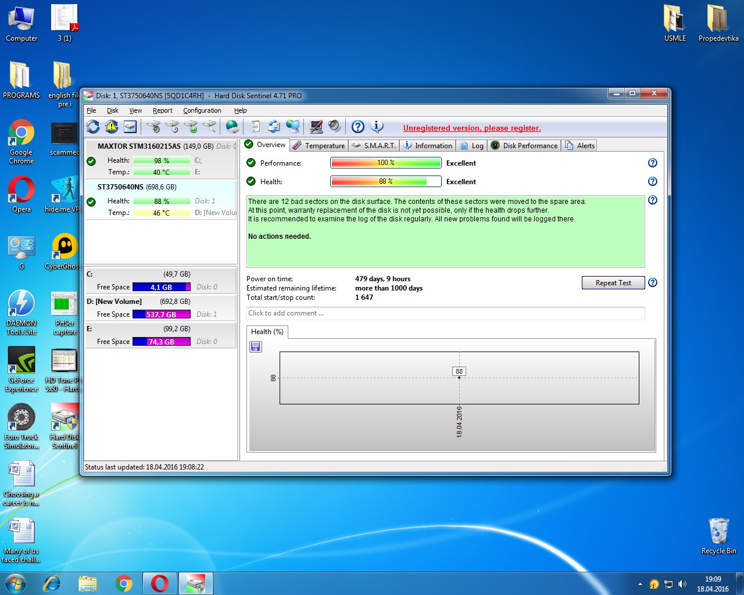Click the Unregistered version register link

coord(471,128)
